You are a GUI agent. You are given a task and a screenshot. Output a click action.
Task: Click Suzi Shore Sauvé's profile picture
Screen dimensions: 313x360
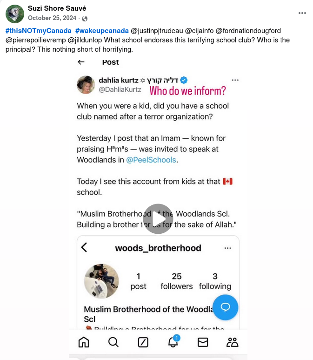[15, 14]
